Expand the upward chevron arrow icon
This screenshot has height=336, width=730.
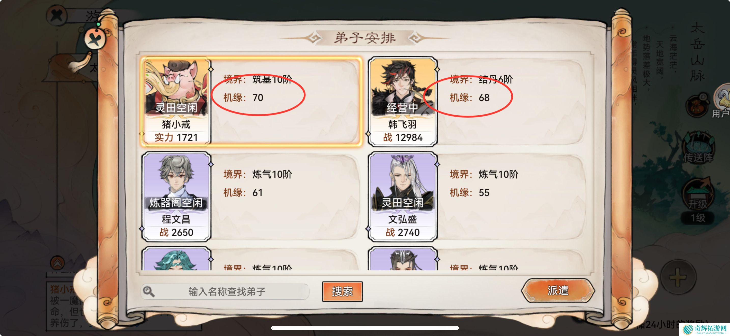(57, 263)
